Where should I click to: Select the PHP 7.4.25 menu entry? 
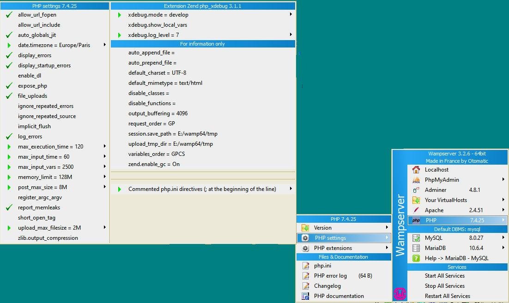(x=458, y=220)
